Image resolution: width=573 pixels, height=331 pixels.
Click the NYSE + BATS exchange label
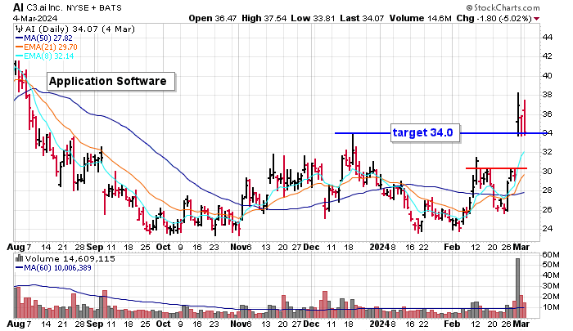94,7
